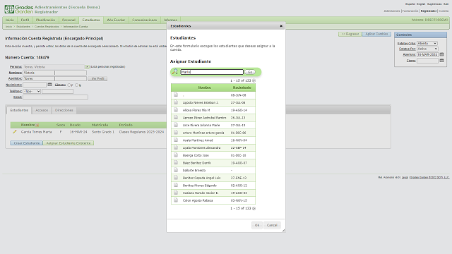Sort dialog table by Nombre header
Image resolution: width=452 pixels, height=254 pixels.
coord(204,87)
